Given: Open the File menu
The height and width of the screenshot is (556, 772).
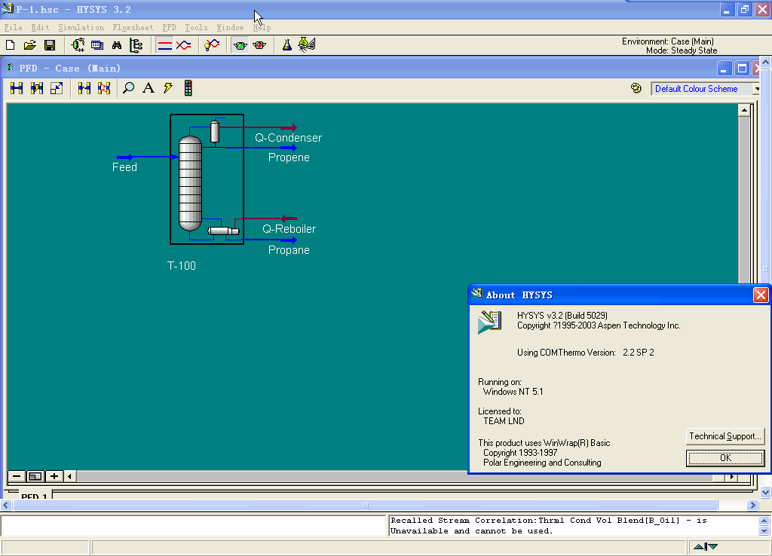Looking at the screenshot, I should 14,28.
